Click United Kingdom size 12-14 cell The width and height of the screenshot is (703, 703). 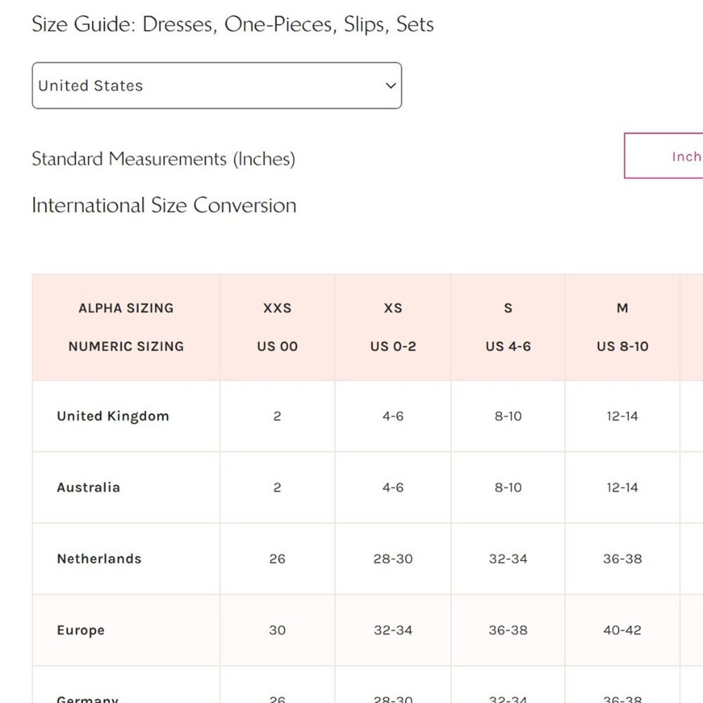click(x=622, y=416)
